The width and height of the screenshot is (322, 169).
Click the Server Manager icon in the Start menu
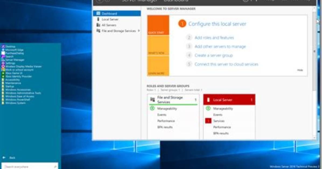coord(3,60)
